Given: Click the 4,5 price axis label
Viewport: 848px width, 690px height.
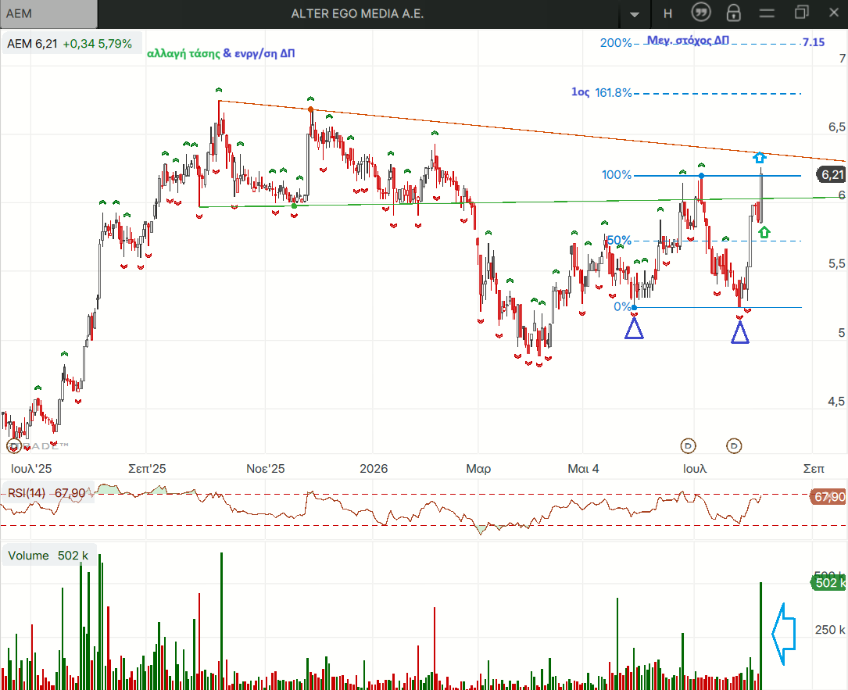Looking at the screenshot, I should (836, 401).
